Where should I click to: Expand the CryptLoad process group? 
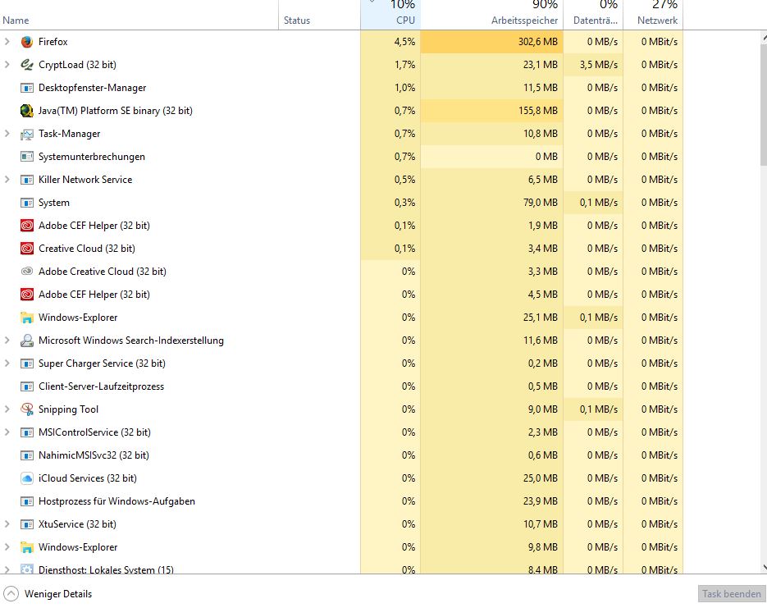tap(7, 65)
